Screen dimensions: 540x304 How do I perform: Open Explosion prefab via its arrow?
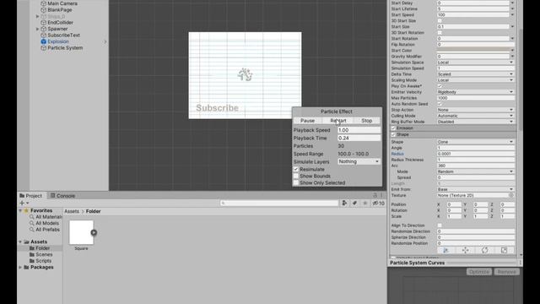tap(105, 41)
